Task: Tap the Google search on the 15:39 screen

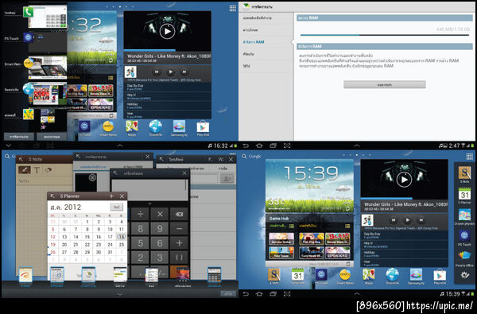Action: (252, 157)
